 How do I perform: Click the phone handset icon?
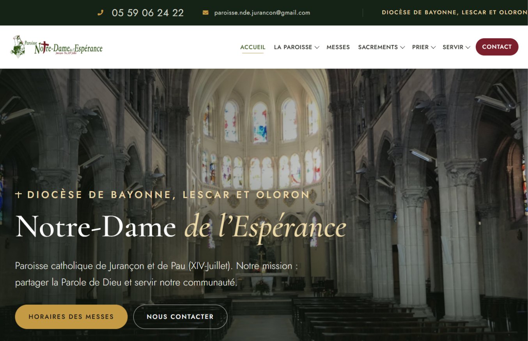pyautogui.click(x=100, y=12)
